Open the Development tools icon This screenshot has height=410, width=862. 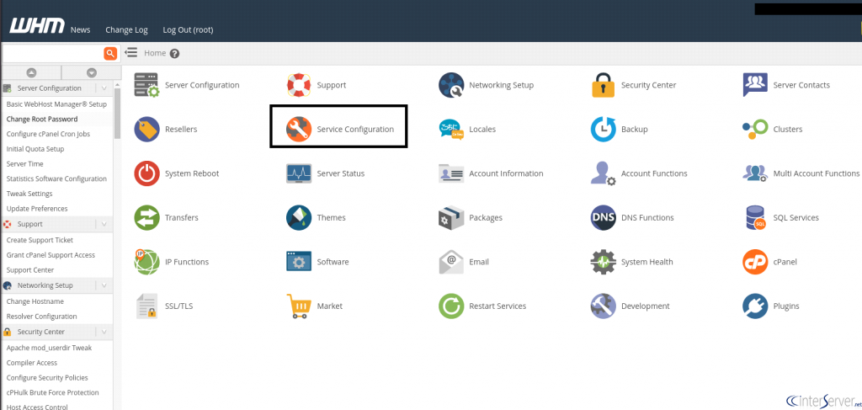603,306
